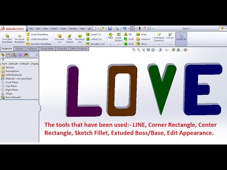This screenshot has height=170, width=227.
Task: Open the FeatureManager design tree tab
Action: coord(3,55)
